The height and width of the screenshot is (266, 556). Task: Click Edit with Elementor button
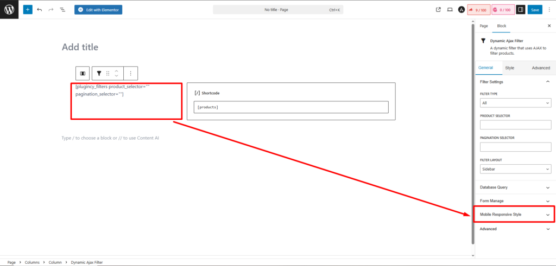[x=98, y=10]
